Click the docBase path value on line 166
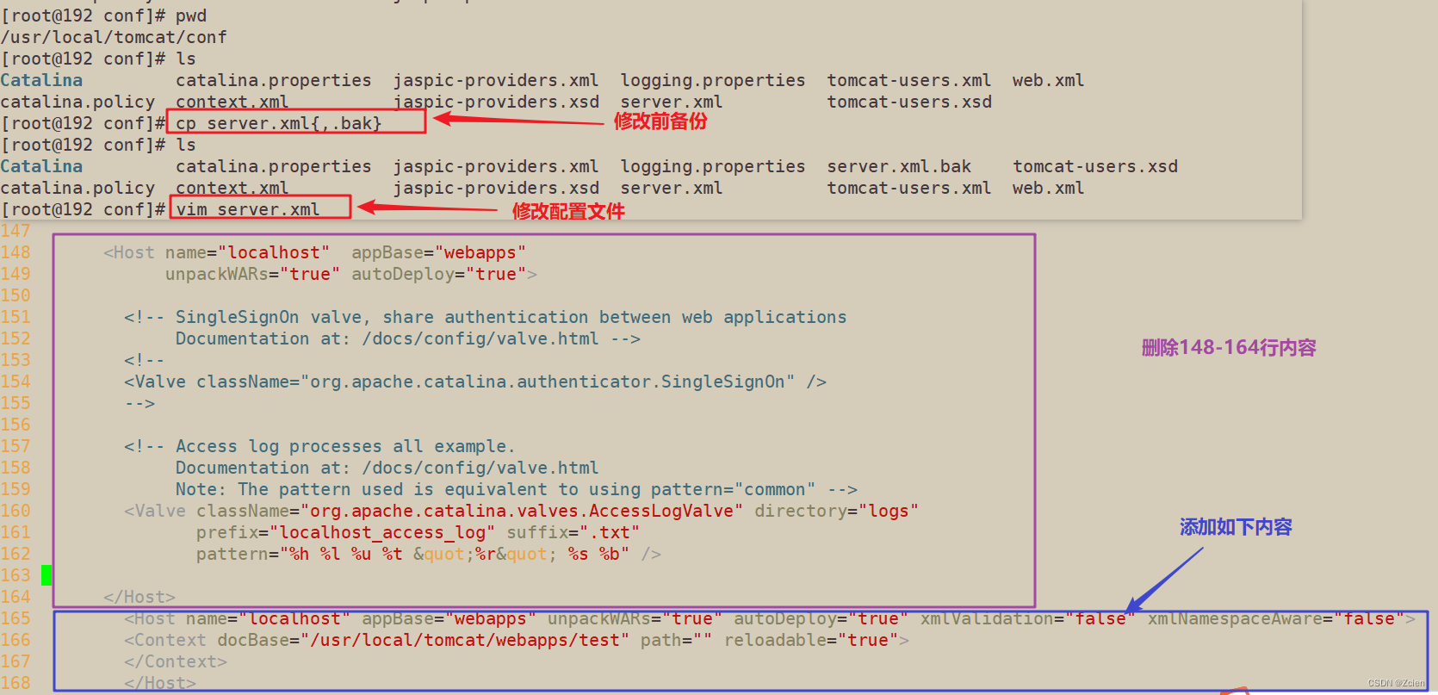This screenshot has height=695, width=1438. point(465,640)
